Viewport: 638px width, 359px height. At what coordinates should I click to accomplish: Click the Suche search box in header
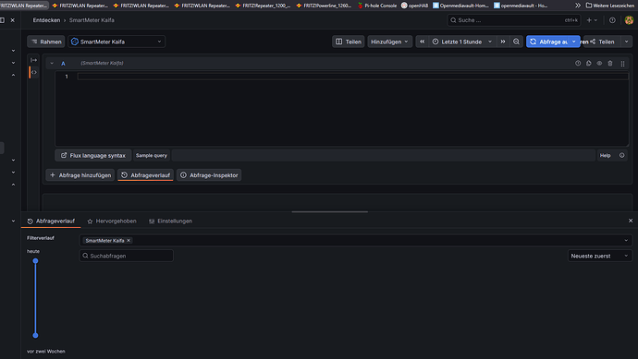pos(514,20)
